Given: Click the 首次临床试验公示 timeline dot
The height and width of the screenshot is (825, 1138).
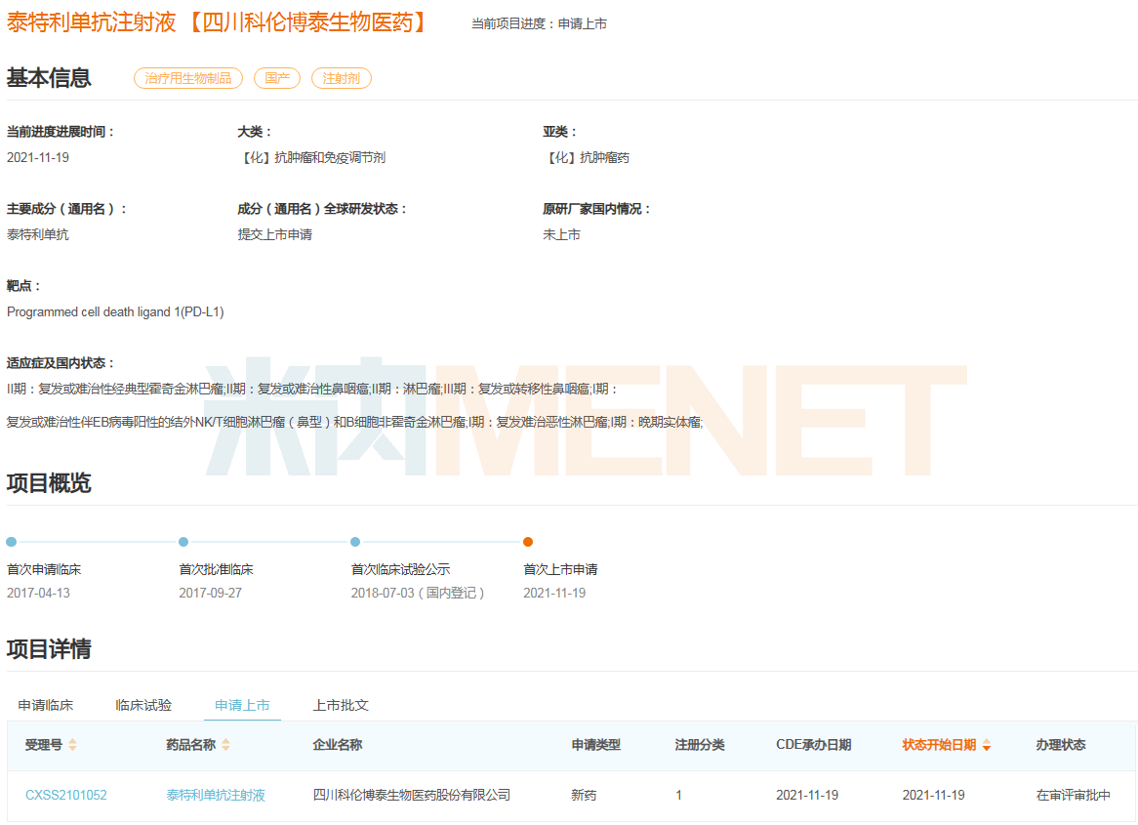Looking at the screenshot, I should (x=355, y=542).
